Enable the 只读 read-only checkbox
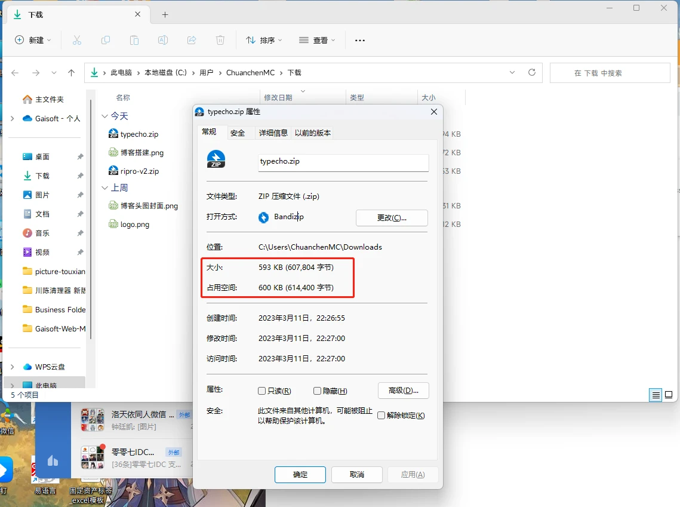 pos(262,391)
